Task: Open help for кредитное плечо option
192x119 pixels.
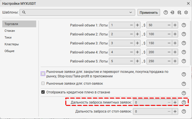Action: (x=184, y=93)
